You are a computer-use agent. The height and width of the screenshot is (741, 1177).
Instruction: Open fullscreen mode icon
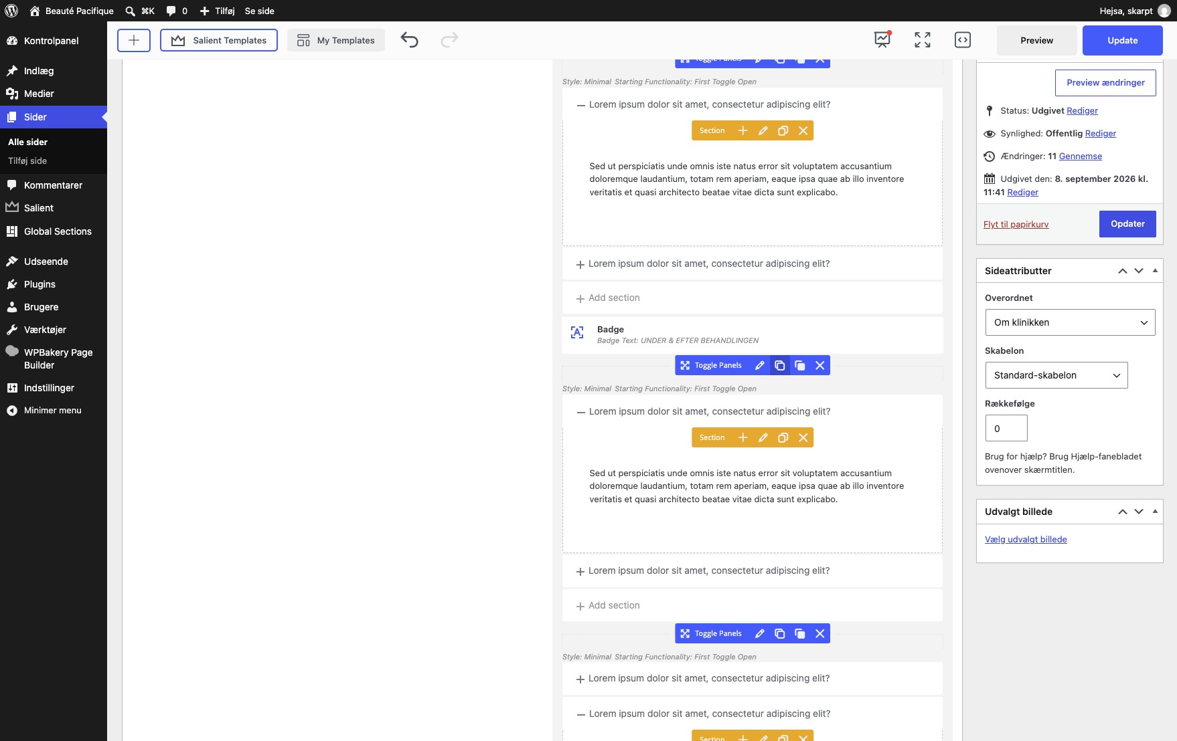pos(923,40)
